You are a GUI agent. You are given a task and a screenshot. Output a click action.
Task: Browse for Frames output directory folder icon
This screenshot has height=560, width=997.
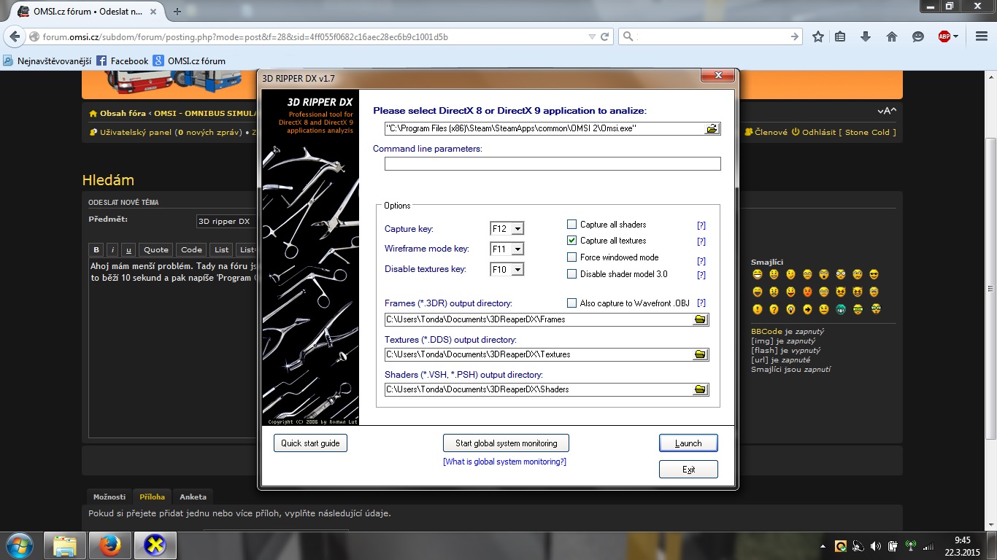700,319
